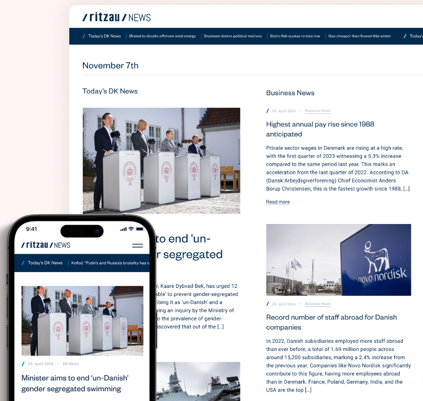Tap the press conference photo on the phone
This screenshot has height=401, width=423.
click(82, 321)
